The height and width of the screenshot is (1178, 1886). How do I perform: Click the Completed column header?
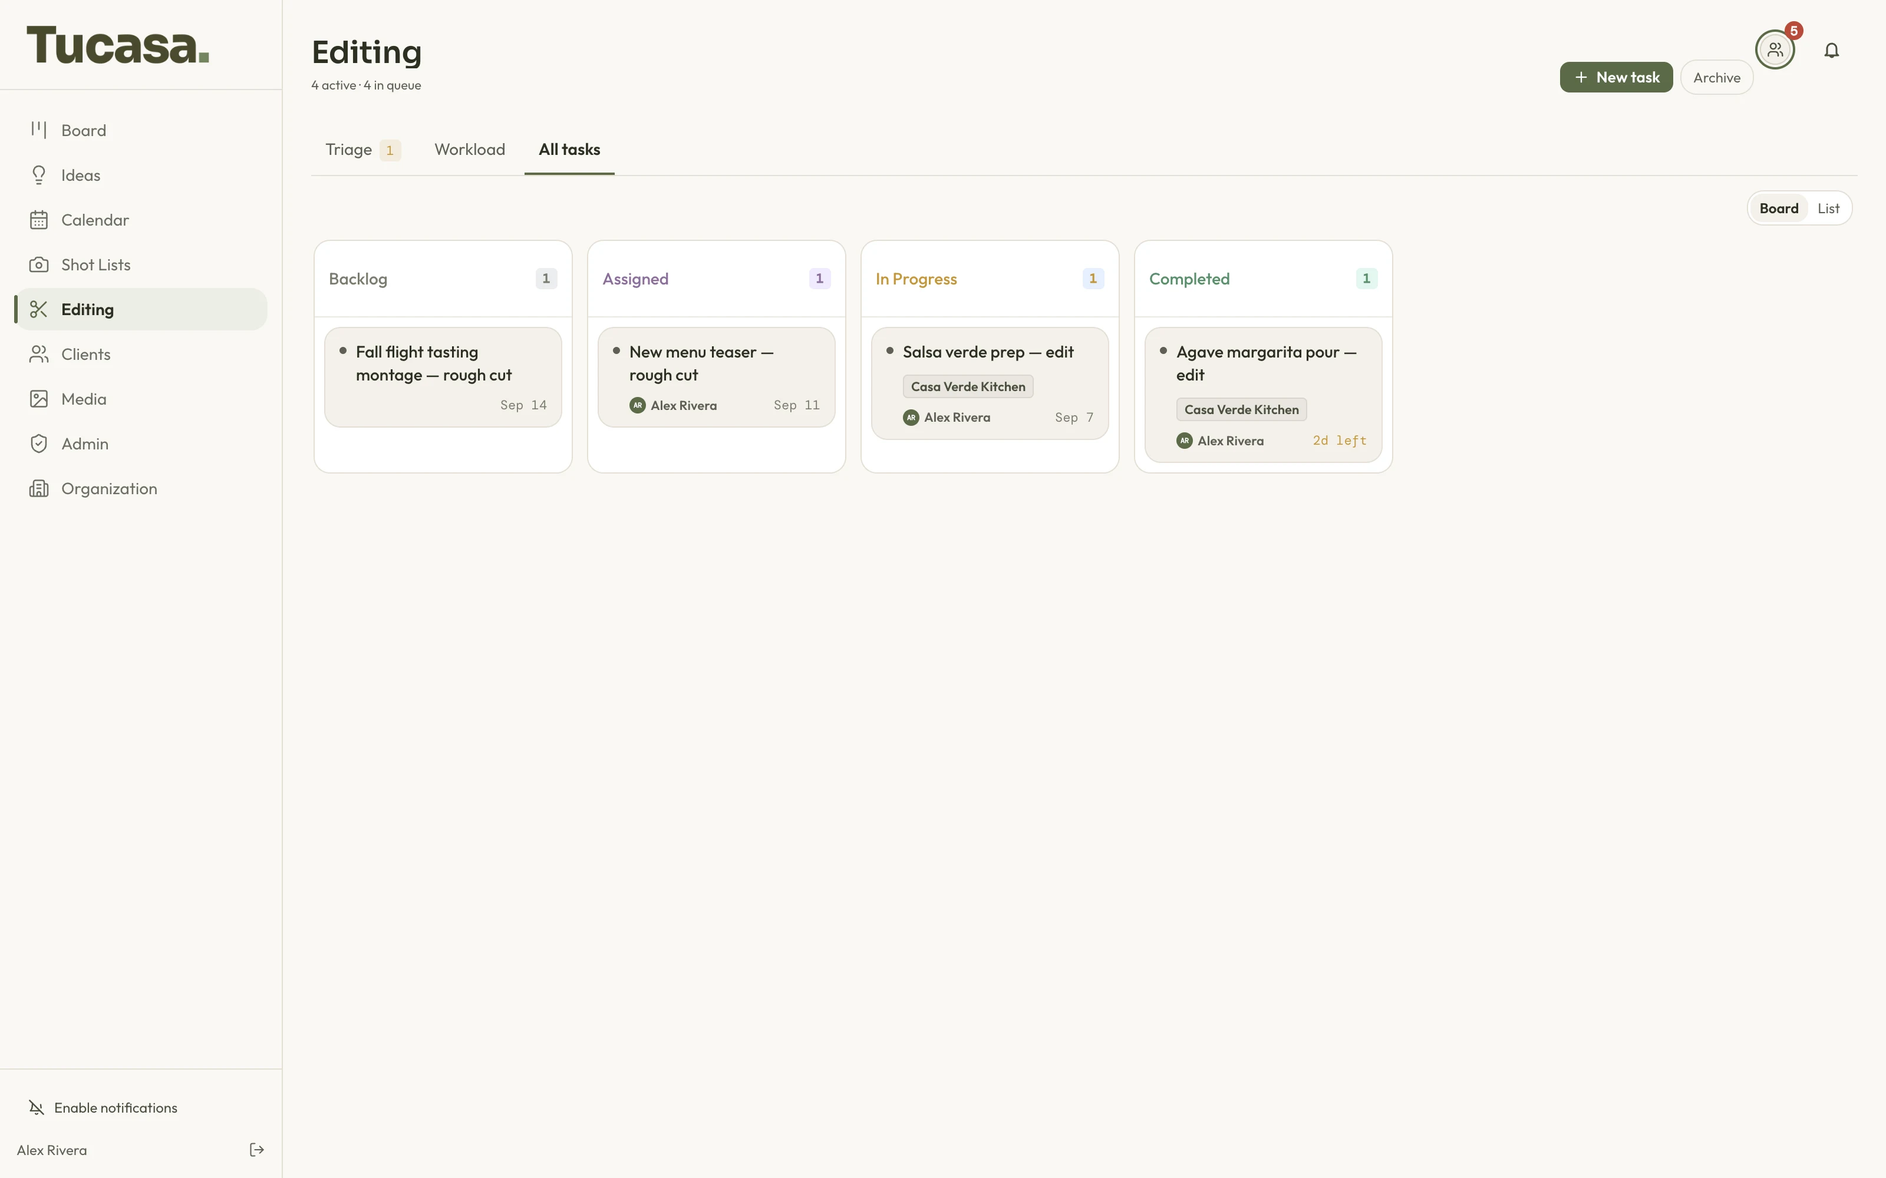point(1263,279)
